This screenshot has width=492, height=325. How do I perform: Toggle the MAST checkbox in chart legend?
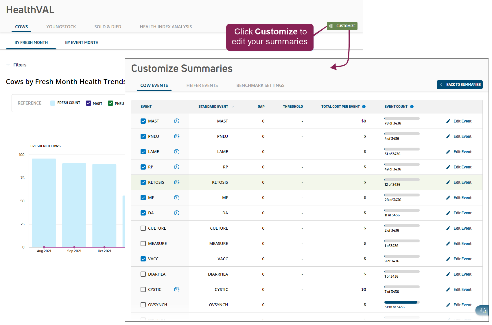89,103
